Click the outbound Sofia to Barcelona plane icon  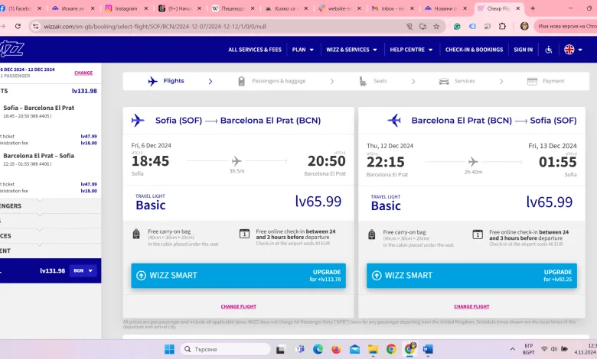138,121
